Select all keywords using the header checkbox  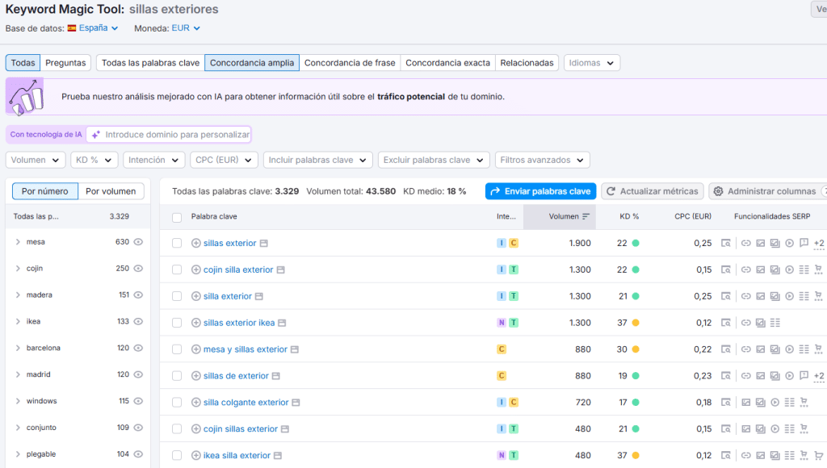(x=177, y=217)
